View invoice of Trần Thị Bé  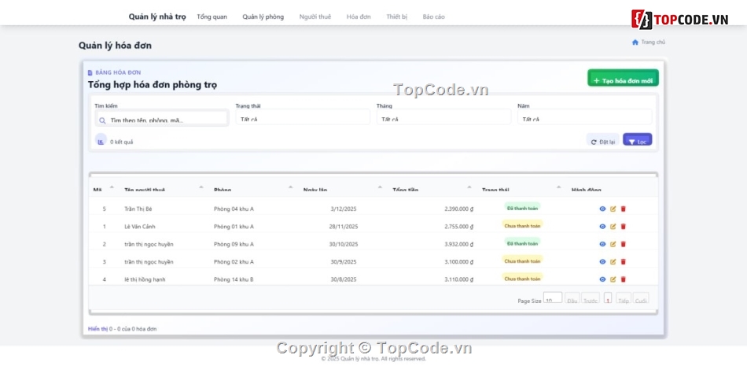tap(602, 209)
